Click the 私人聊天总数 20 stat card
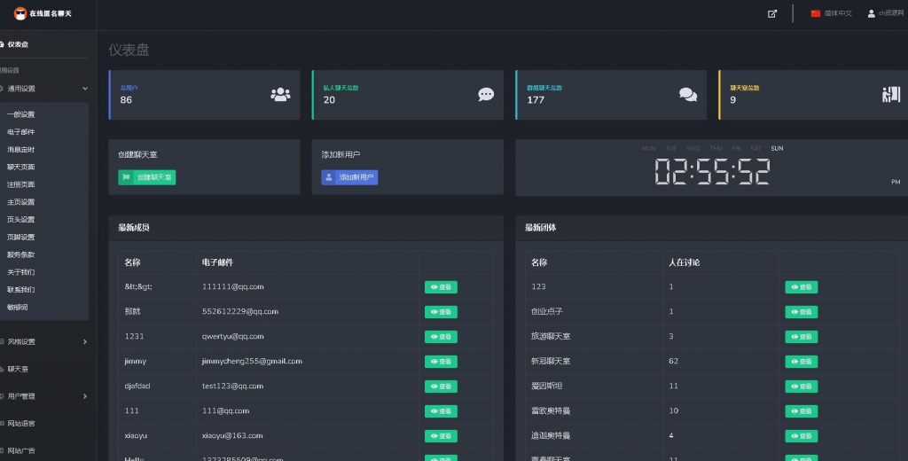Image resolution: width=908 pixels, height=461 pixels. [408, 95]
